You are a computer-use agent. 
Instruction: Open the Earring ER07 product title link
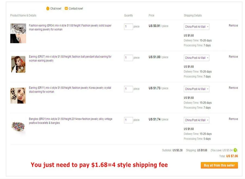(x=70, y=59)
